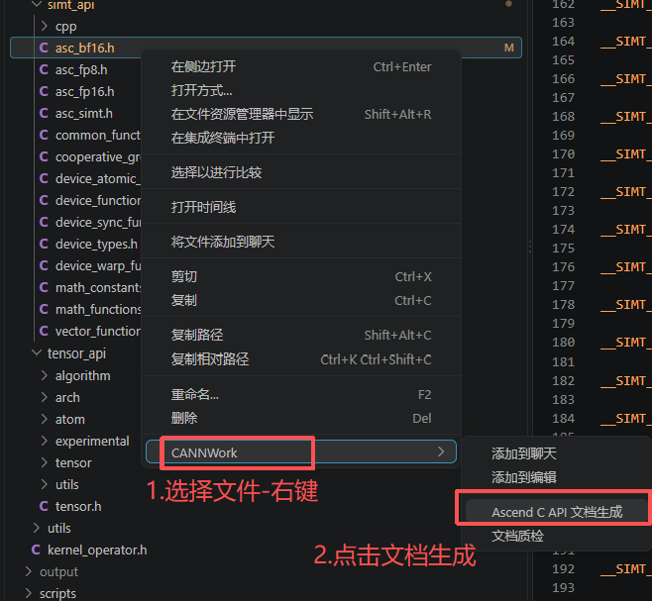Choose 在集成终端中打开 entry
Viewport: 652px width, 601px height.
pyautogui.click(x=301, y=138)
